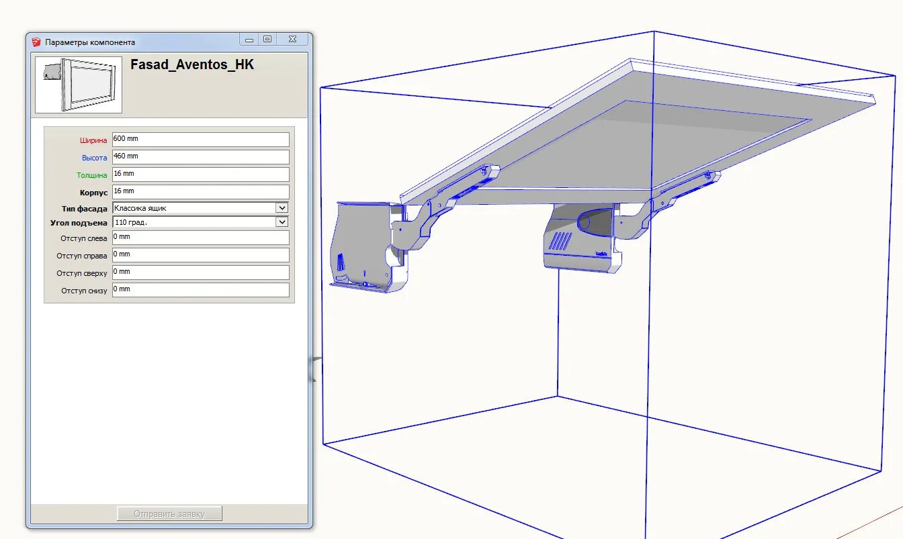Close the Параметры компонента dialog
This screenshot has height=539, width=903.
tap(292, 40)
